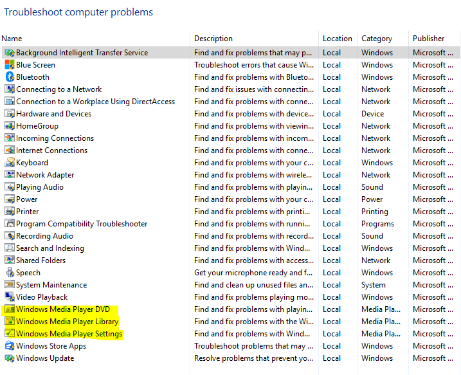Screen dimensions: 461x375
Task: Select the Keyboard troubleshooter name
Action: click(32, 163)
